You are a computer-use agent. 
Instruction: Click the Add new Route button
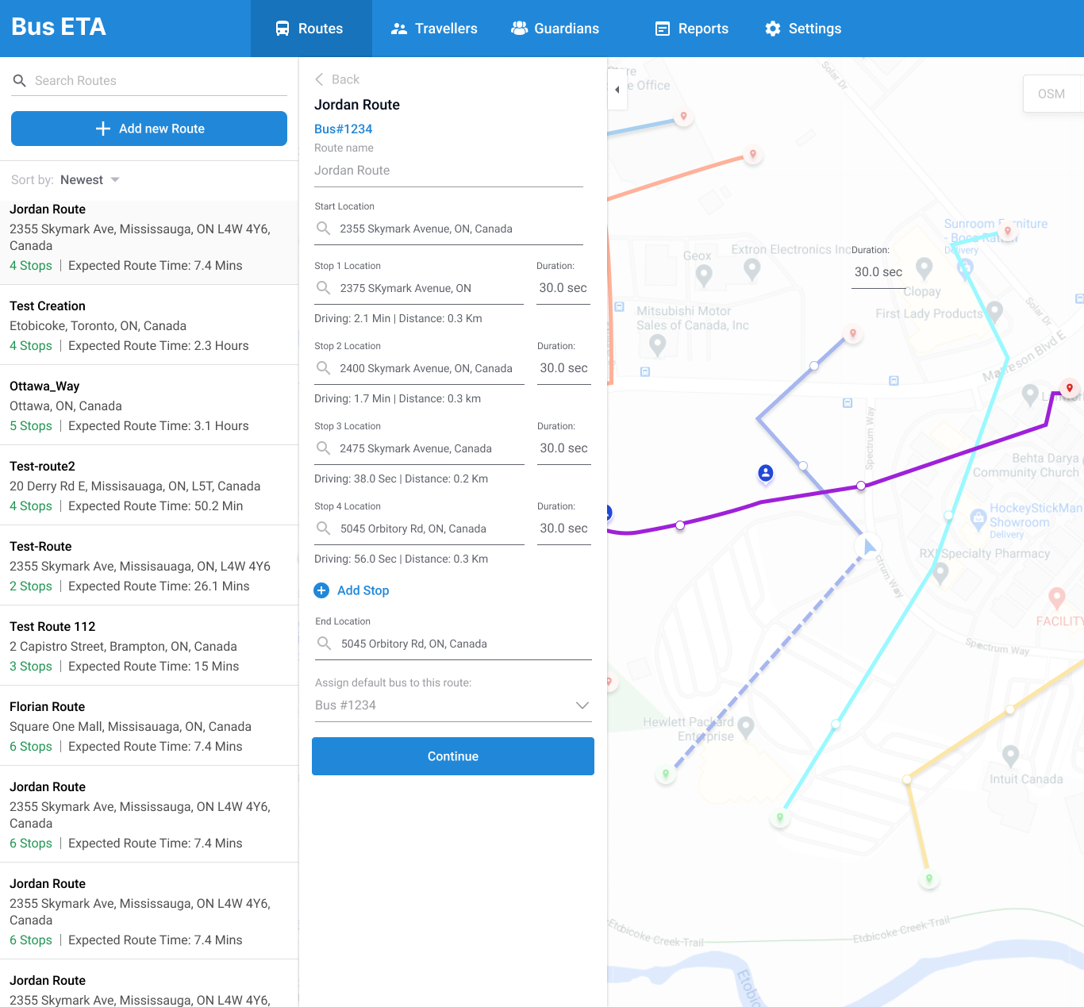pyautogui.click(x=149, y=129)
